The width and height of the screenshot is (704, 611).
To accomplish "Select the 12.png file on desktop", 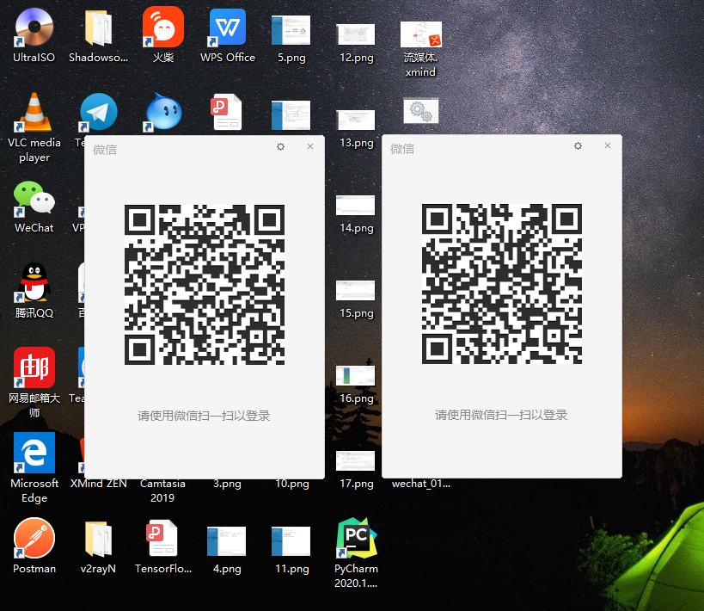I will tap(356, 34).
